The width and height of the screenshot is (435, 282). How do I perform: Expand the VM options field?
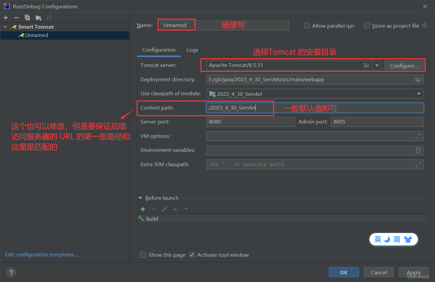click(x=418, y=136)
